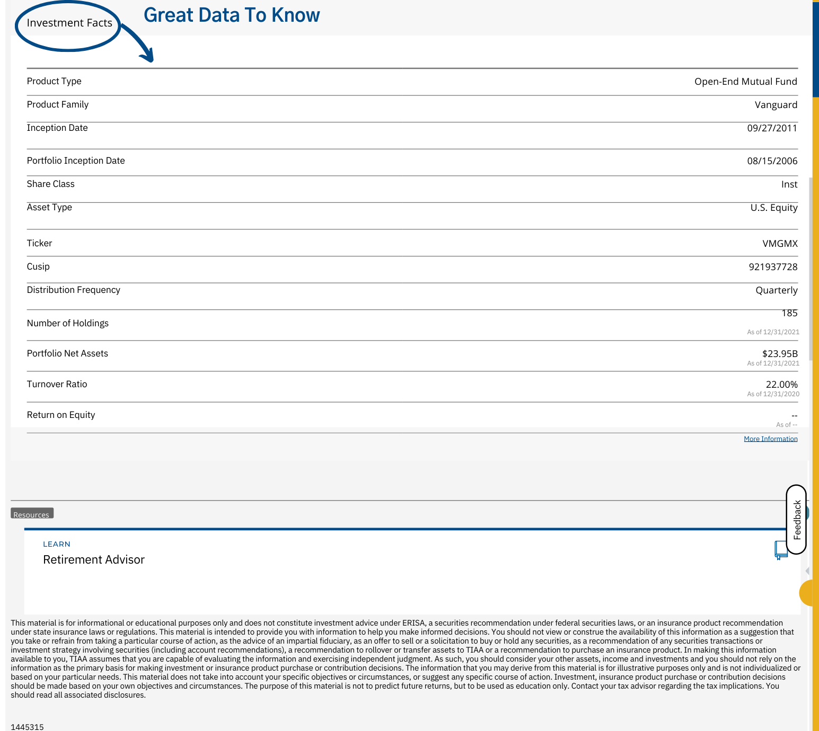Click the Product Type row label
819x731 pixels.
[x=54, y=81]
